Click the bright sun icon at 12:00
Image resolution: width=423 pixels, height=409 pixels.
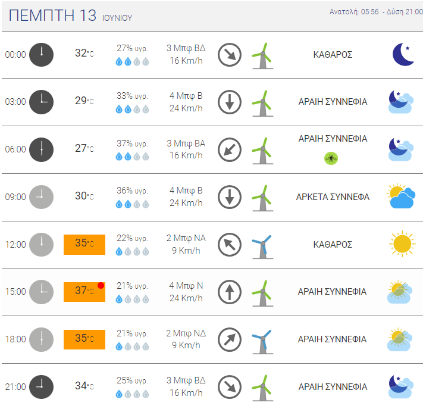click(x=402, y=243)
